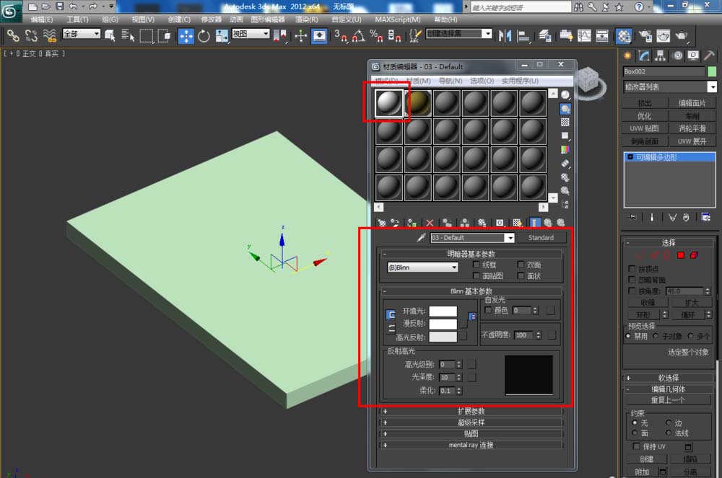
Task: Click the 挤出 extrude modifier button
Action: (645, 103)
